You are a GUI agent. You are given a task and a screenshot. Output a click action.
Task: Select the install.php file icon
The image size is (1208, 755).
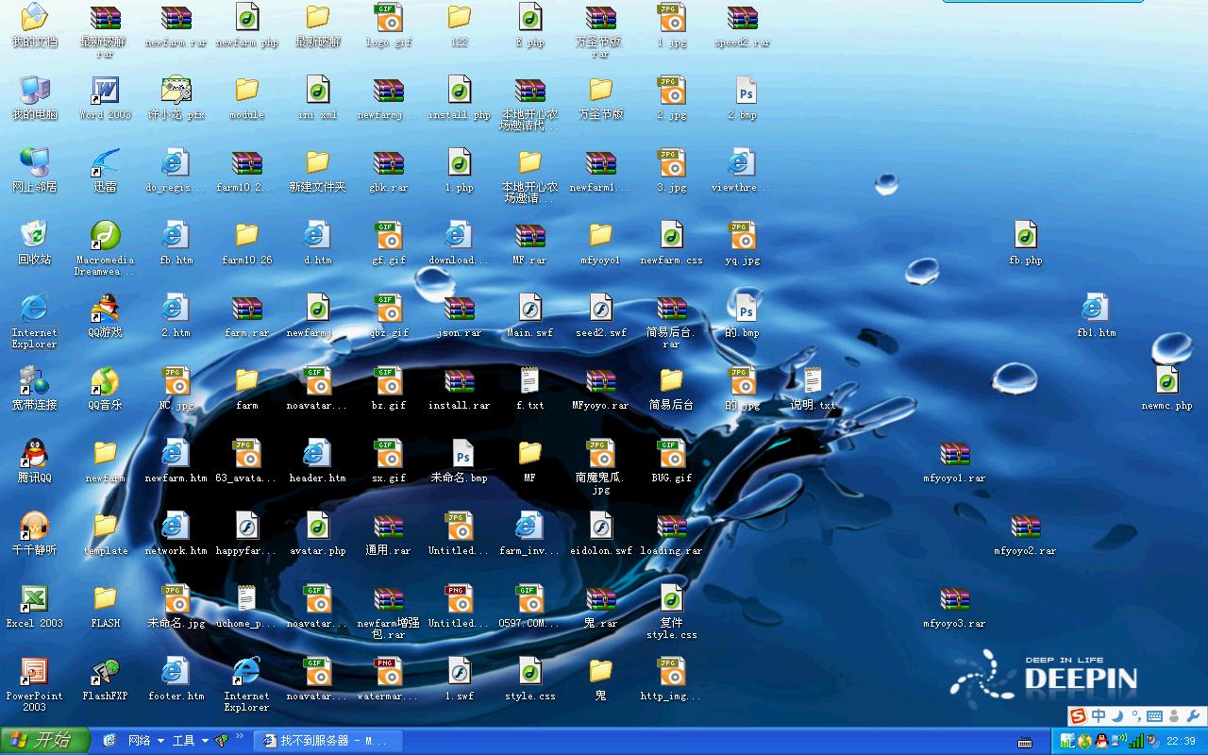[460, 98]
